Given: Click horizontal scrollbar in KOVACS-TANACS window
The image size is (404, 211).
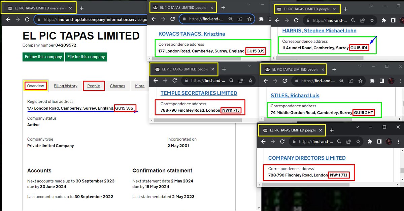Looking at the screenshot, I should (x=197, y=58).
